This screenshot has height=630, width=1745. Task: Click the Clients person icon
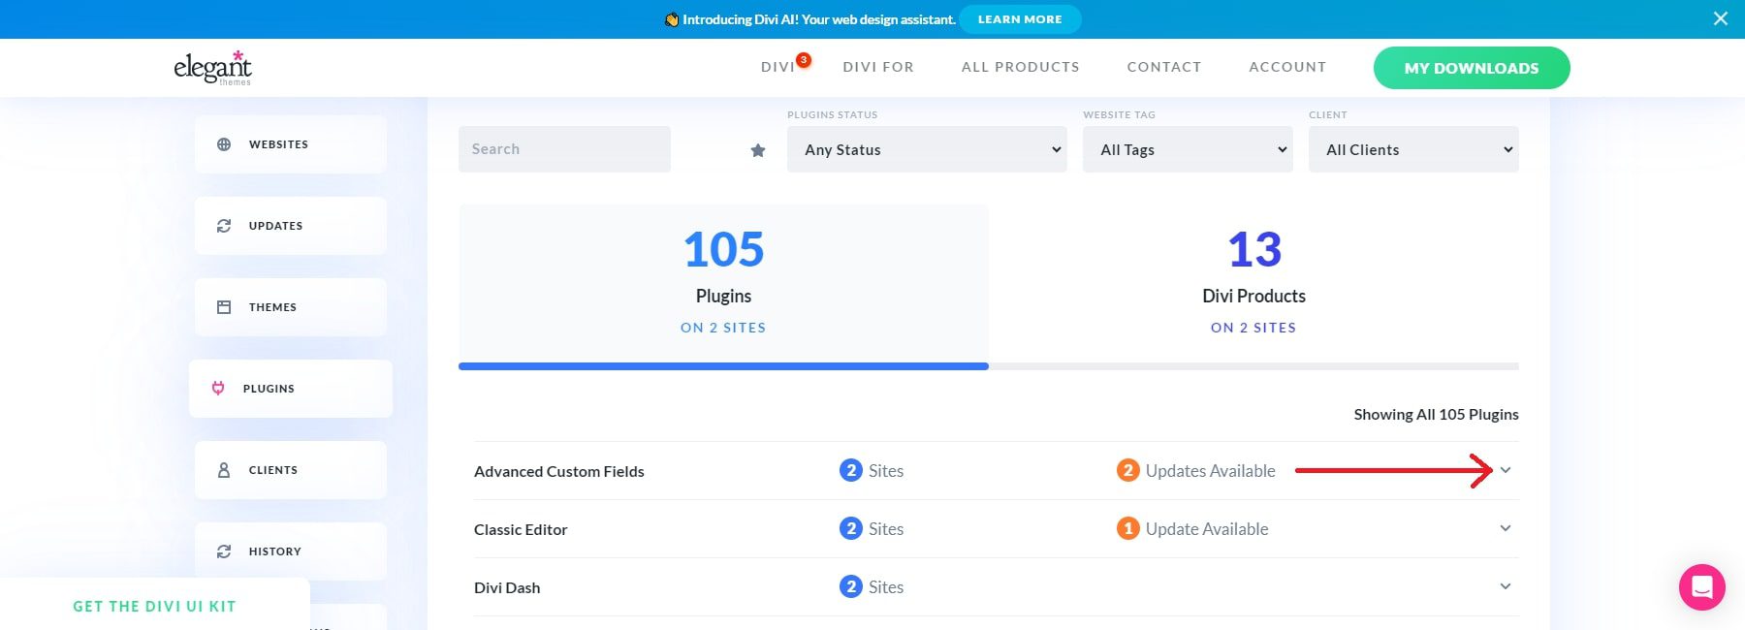click(x=224, y=470)
